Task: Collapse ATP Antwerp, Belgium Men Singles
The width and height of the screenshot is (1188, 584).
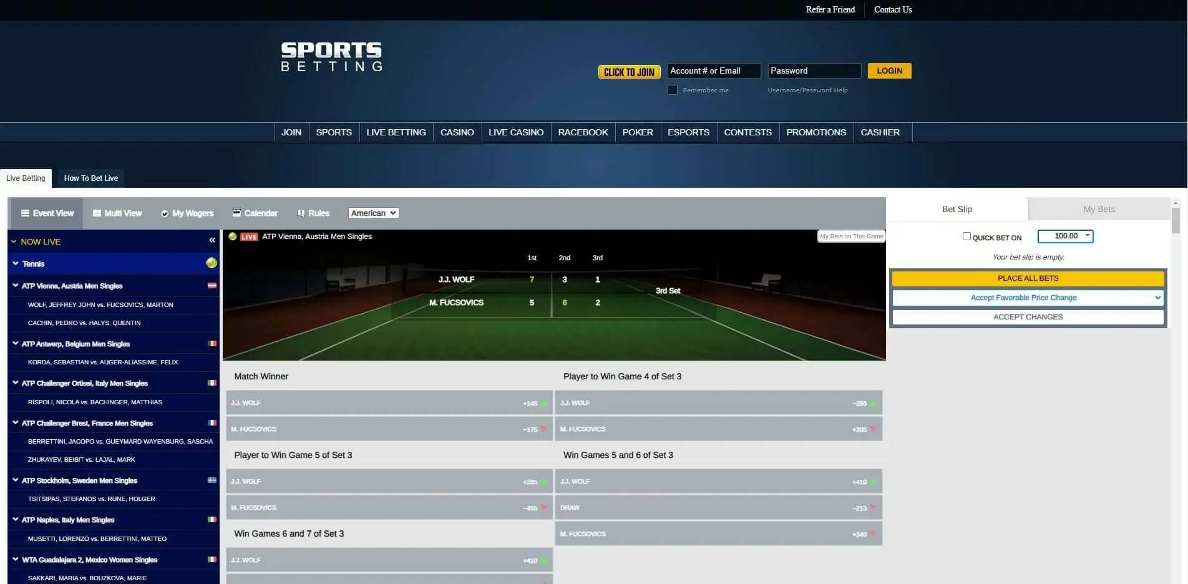Action: pos(16,343)
